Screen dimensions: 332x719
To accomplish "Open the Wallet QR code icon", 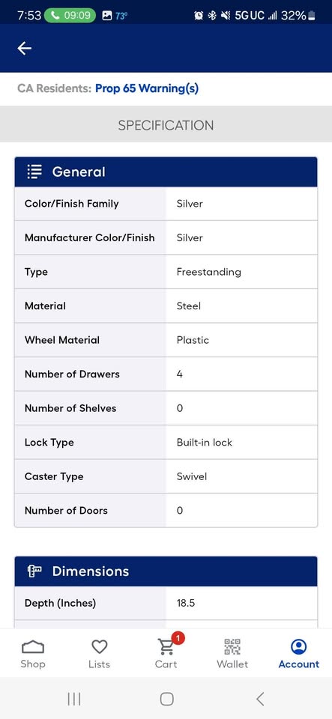I will 232,646.
